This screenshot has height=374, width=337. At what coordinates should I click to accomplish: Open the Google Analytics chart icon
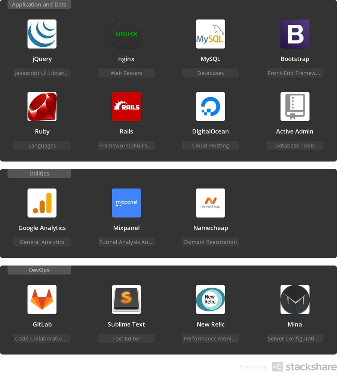42,203
